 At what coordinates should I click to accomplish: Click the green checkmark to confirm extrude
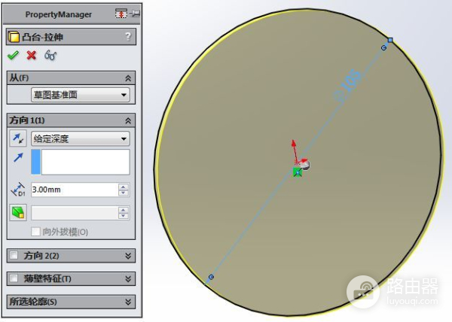coord(13,55)
